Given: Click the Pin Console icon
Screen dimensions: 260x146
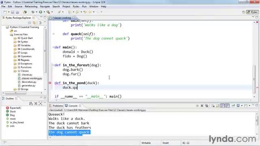Looking at the screenshot, I should click(233, 105).
